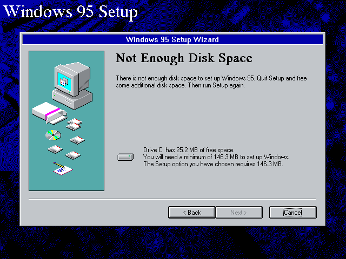346x259 pixels.
Task: Click the pencil and notepad icon
Action: click(x=63, y=169)
